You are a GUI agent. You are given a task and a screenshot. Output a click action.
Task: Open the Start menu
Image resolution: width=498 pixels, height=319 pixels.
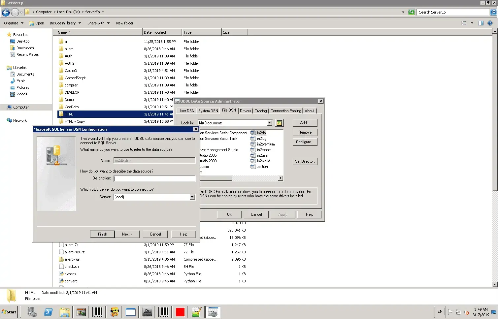coord(9,312)
